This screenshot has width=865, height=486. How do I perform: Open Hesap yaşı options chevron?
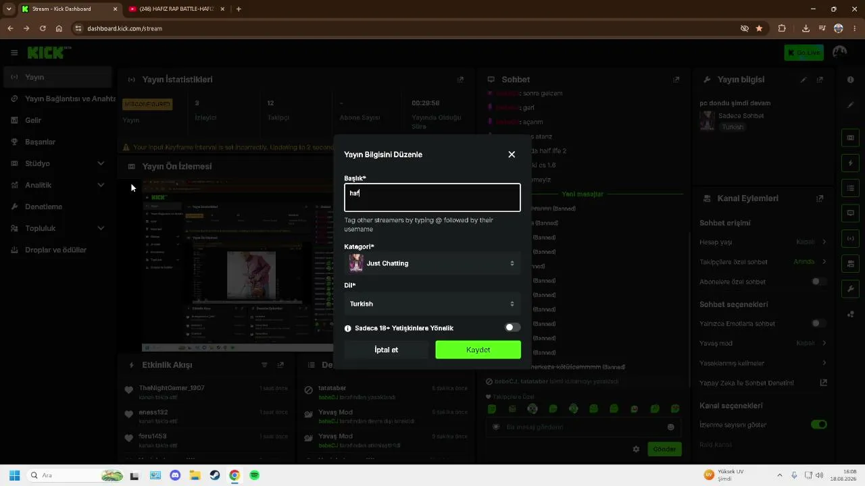pos(824,242)
